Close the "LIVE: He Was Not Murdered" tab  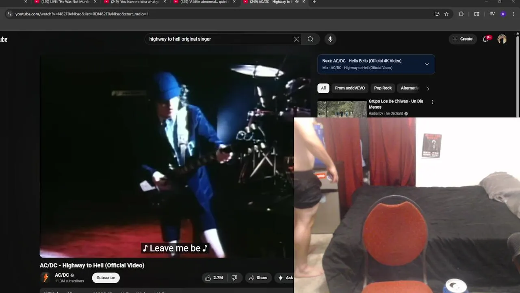point(95,2)
